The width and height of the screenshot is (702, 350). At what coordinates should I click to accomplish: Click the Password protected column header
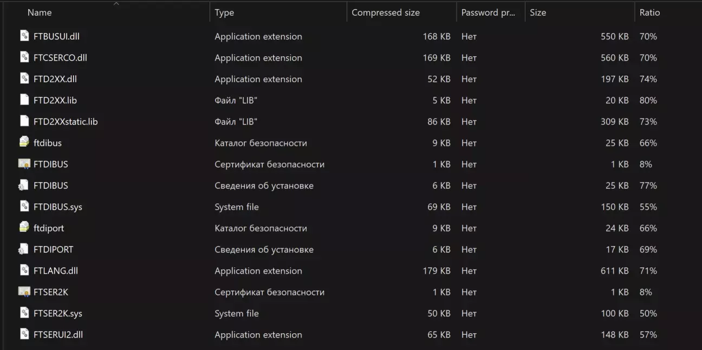tap(488, 12)
